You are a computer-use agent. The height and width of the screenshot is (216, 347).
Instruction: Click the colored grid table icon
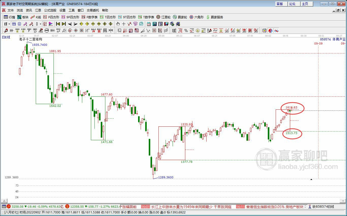point(265,31)
